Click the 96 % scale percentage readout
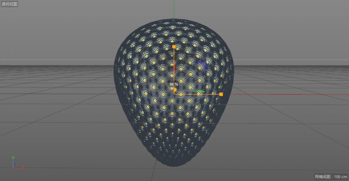The height and width of the screenshot is (181, 349). click(x=172, y=84)
